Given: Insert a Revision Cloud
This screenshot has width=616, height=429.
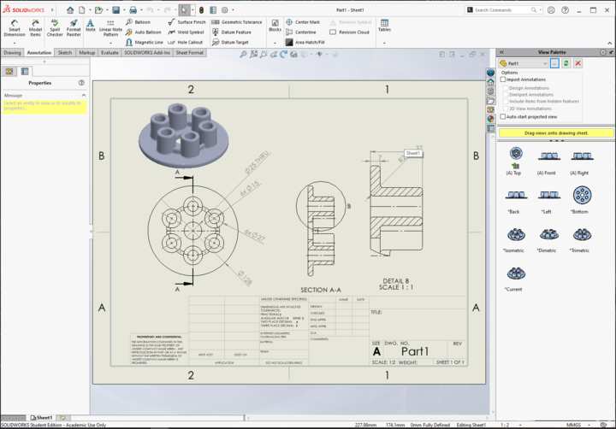Looking at the screenshot, I should point(349,32).
